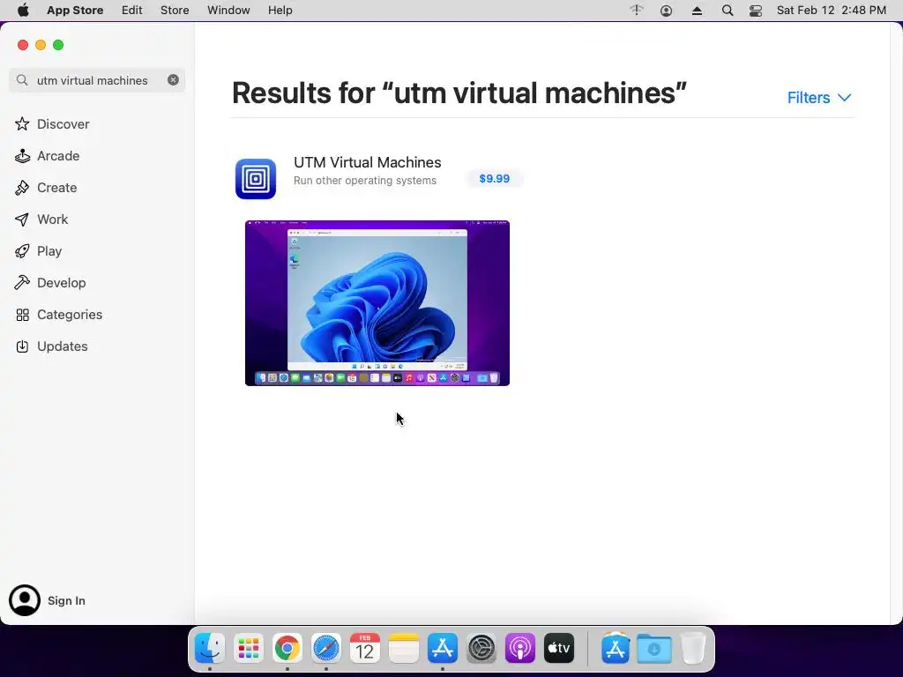Screen dimensions: 903x677
Task: Open the Updates section
Action: pyautogui.click(x=52, y=346)
